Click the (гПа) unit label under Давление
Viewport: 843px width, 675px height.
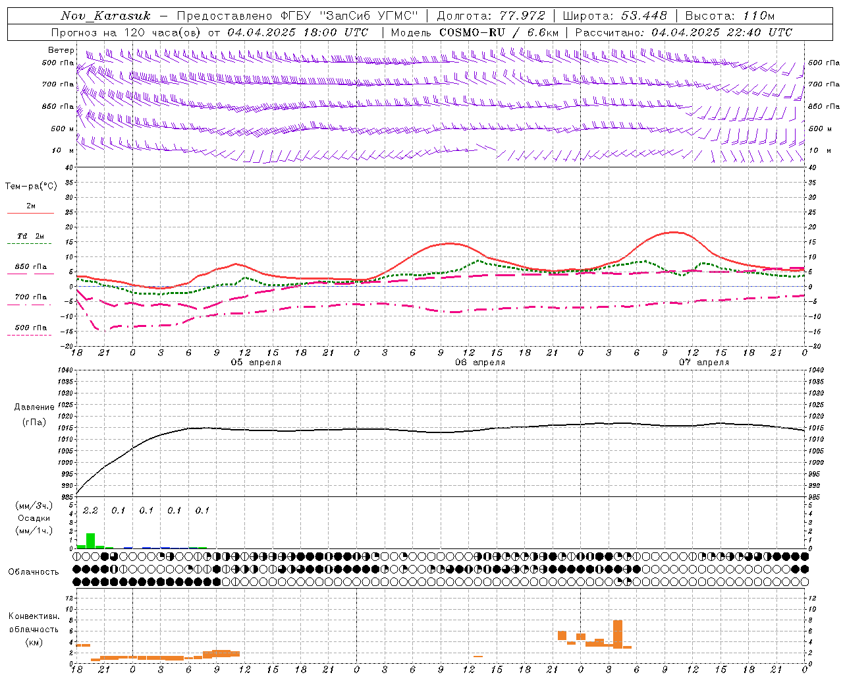click(x=34, y=422)
